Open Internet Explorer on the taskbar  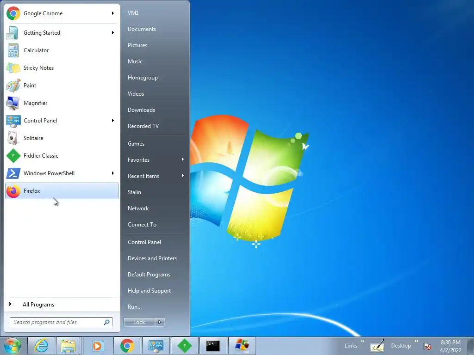[41, 346]
